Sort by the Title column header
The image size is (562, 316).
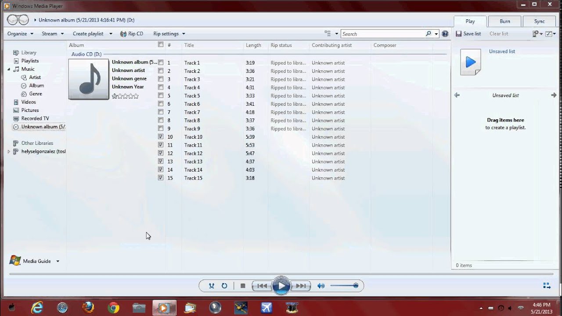189,45
